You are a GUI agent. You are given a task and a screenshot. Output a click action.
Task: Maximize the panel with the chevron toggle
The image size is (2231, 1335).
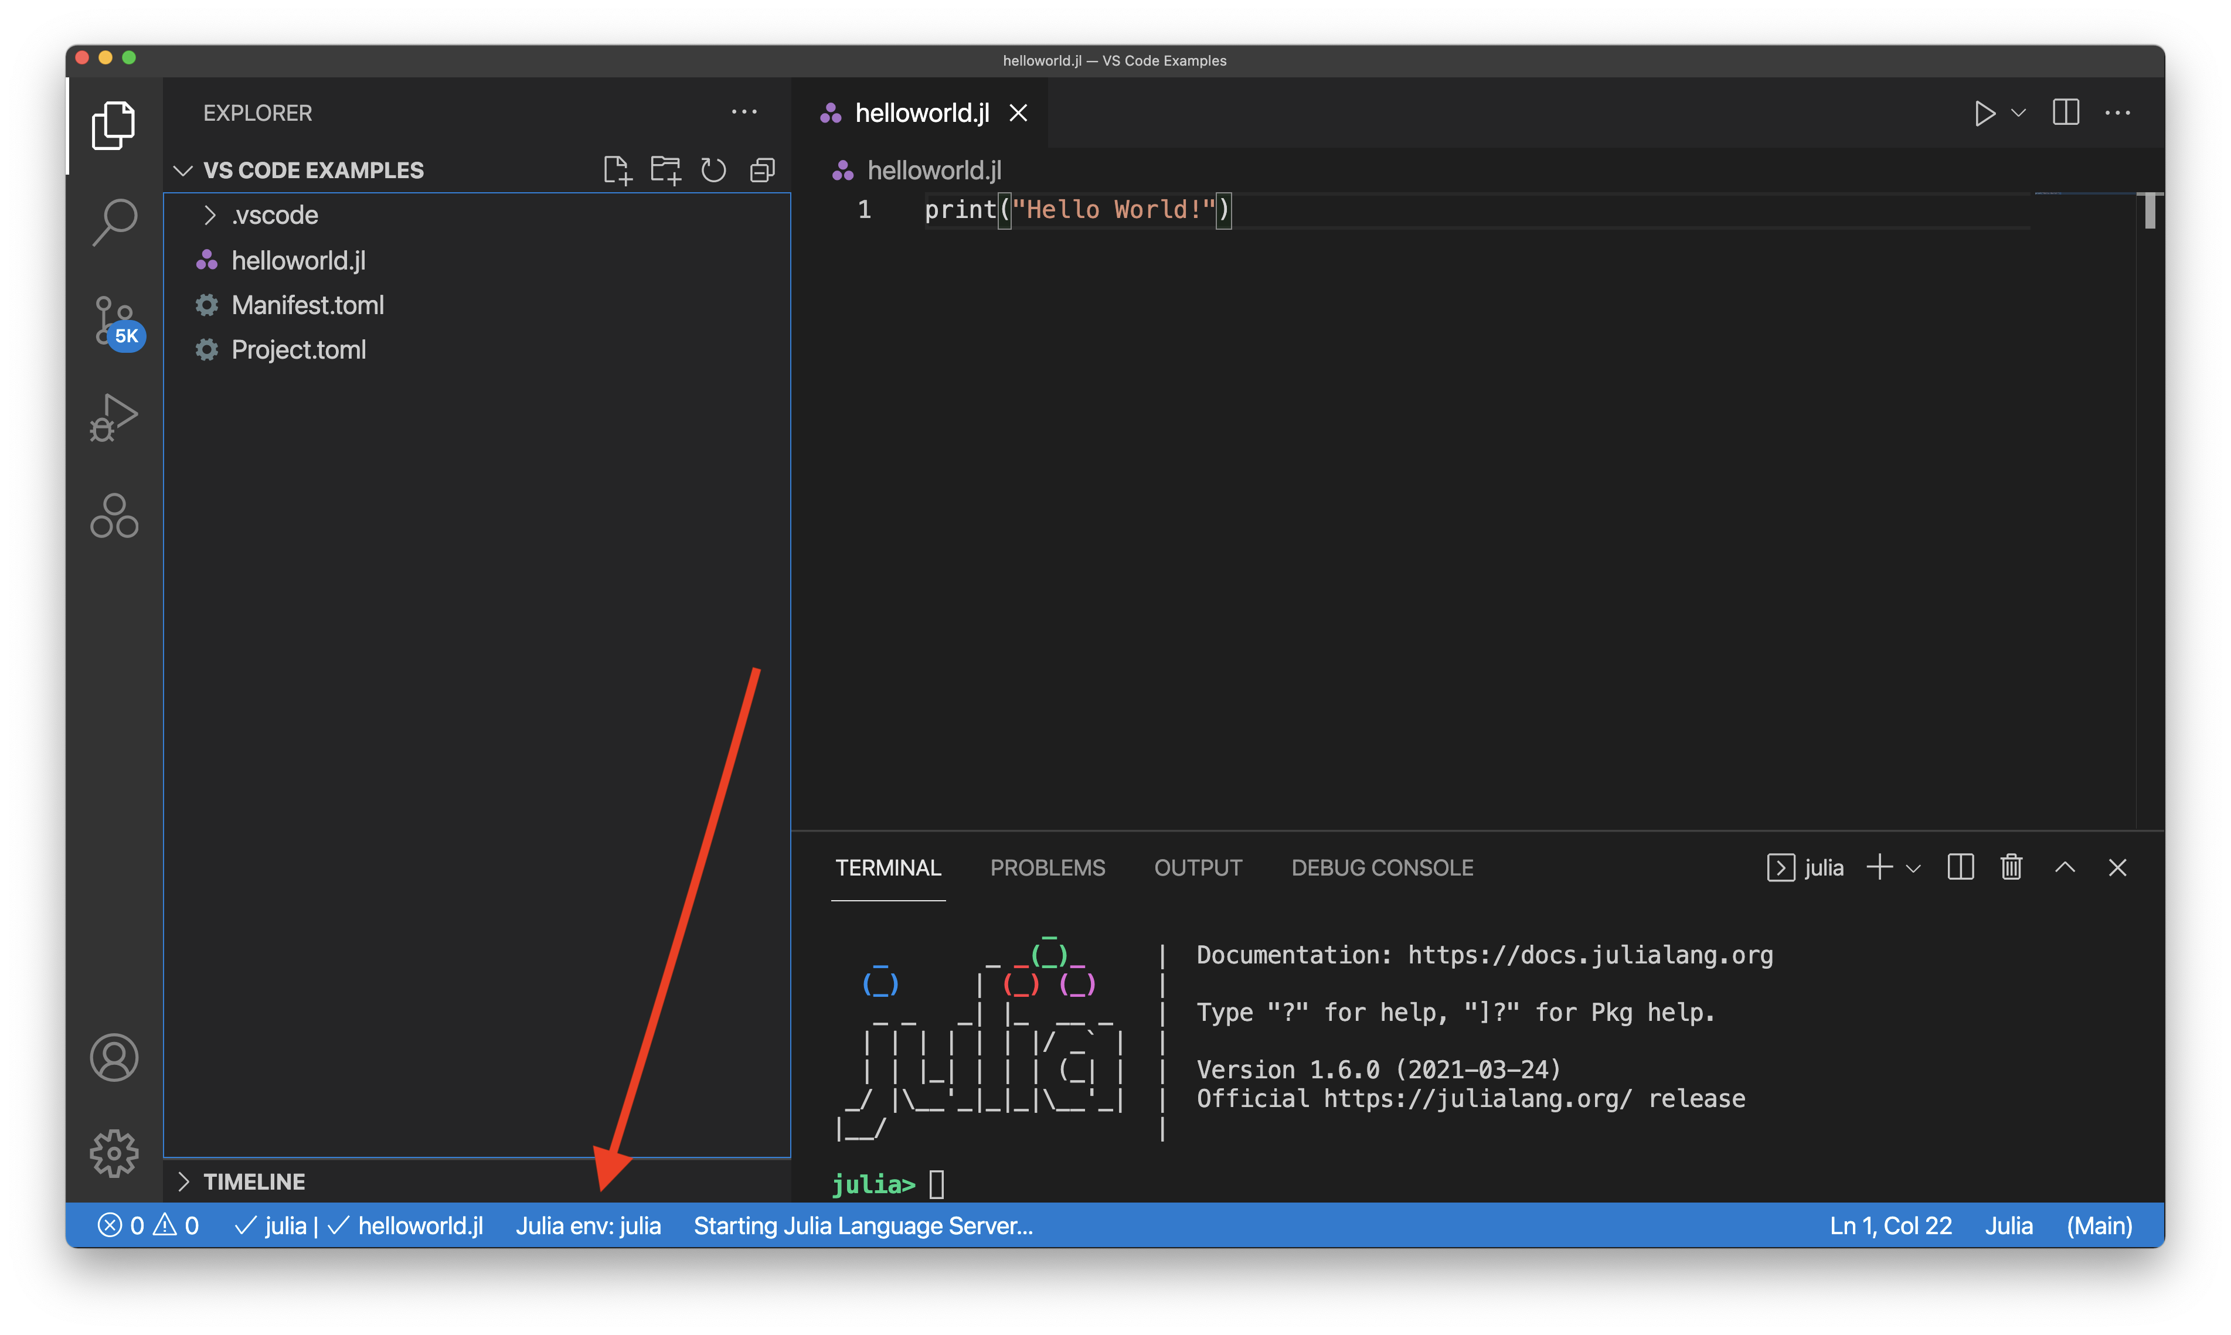coord(2066,867)
